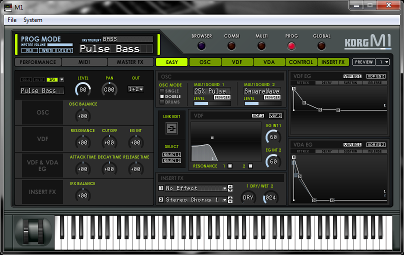
Task: Switch to COMBI mode LED button
Action: click(x=231, y=46)
